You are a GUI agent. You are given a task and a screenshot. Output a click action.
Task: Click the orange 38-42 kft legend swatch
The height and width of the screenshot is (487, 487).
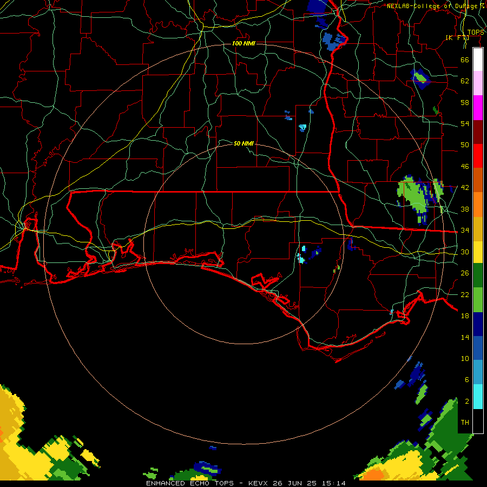pyautogui.click(x=478, y=204)
